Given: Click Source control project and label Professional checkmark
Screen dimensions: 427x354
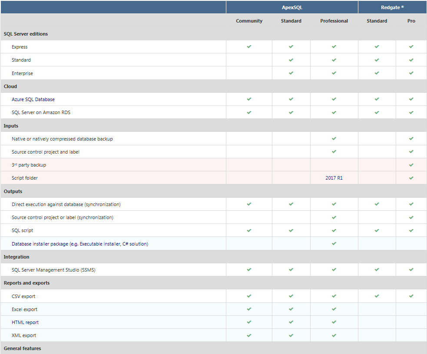Looking at the screenshot, I should click(x=334, y=151).
